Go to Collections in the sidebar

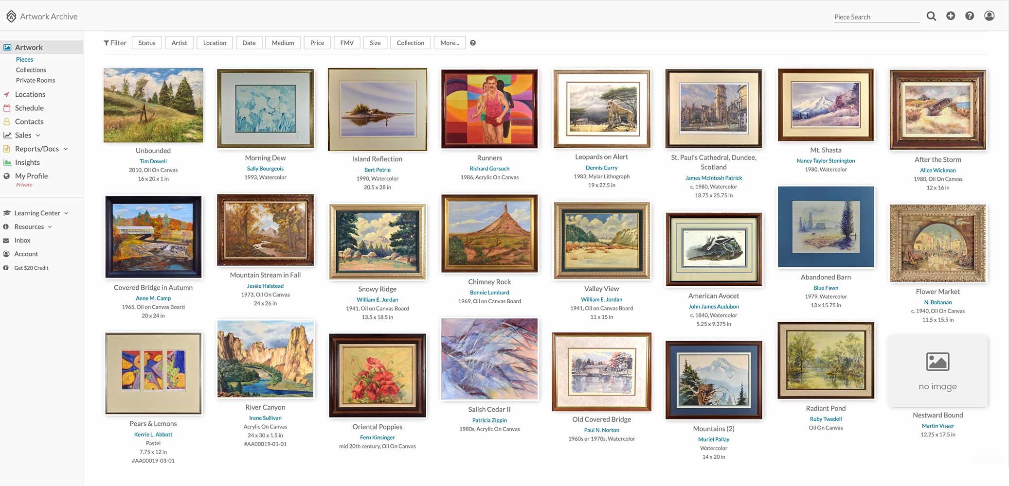(31, 70)
